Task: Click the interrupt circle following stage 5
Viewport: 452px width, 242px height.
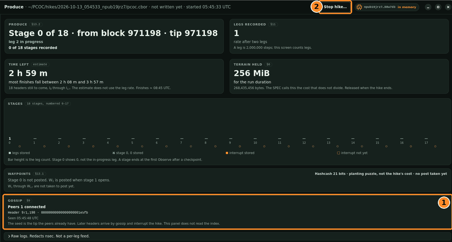Action: [x=142, y=147]
